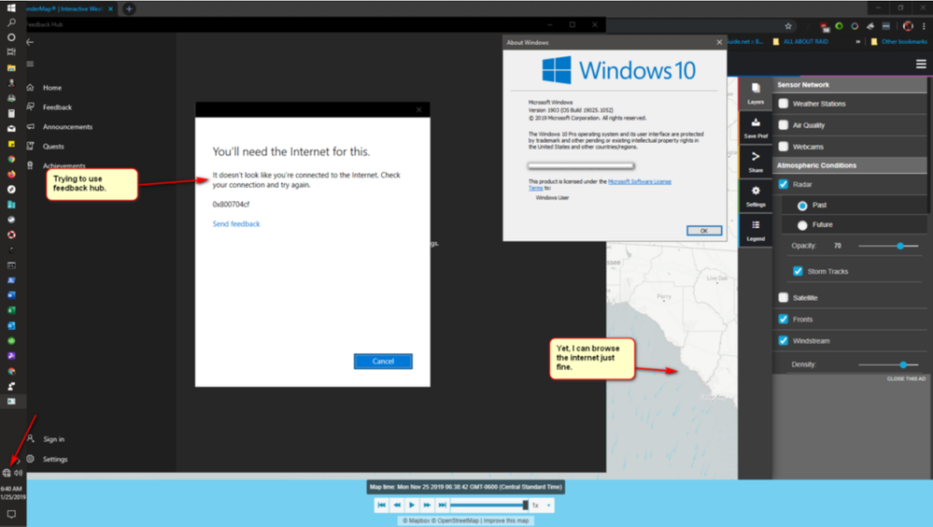Click Sign in in Feedback Hub

pyautogui.click(x=53, y=439)
